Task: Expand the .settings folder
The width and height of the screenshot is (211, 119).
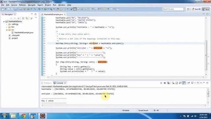Action: coord(7,24)
